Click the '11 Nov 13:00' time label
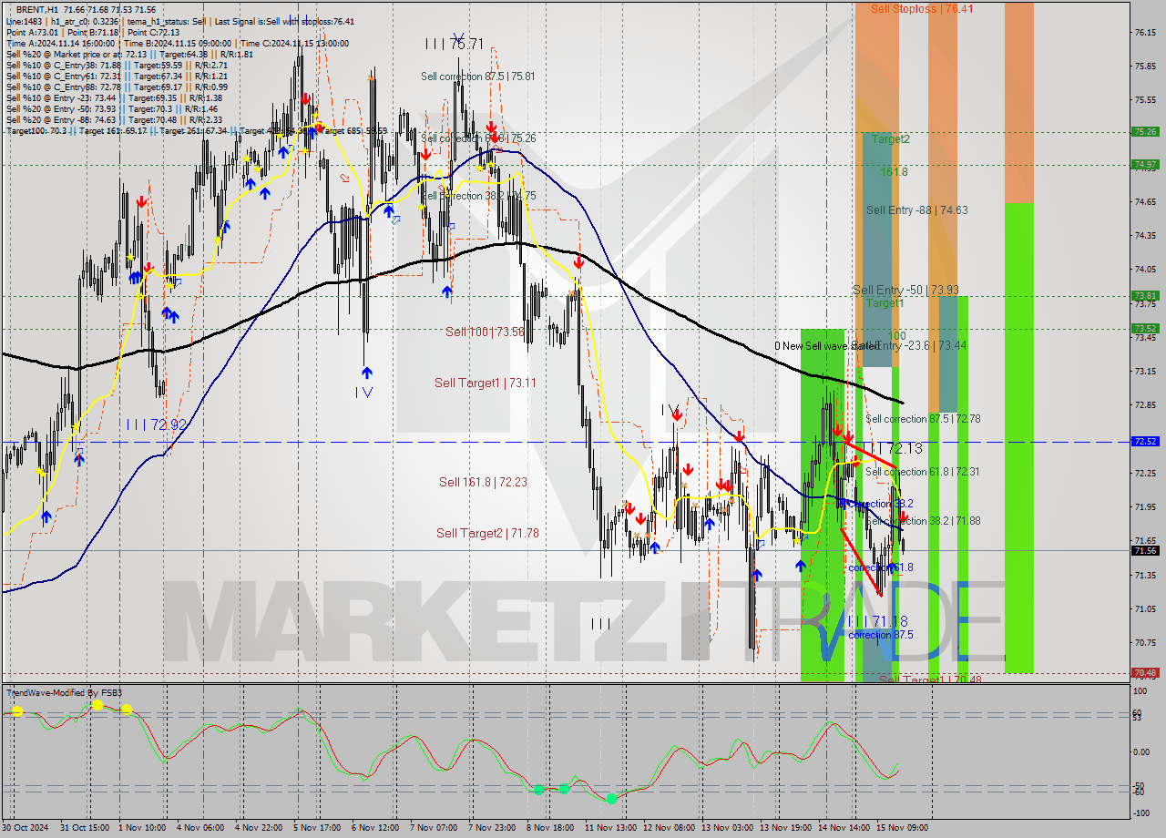The height and width of the screenshot is (838, 1166). click(x=609, y=827)
